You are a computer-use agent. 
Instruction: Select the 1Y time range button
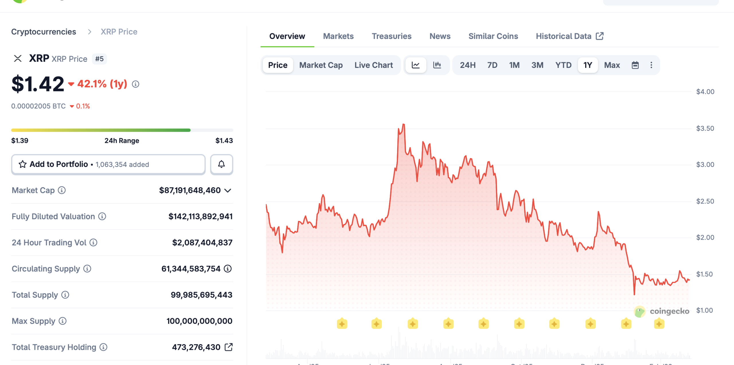coord(588,65)
